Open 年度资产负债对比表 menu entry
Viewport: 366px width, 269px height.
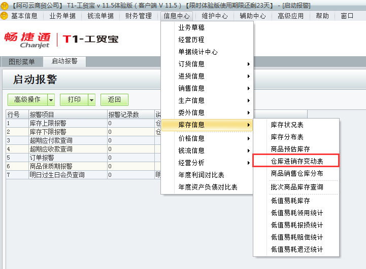point(207,187)
